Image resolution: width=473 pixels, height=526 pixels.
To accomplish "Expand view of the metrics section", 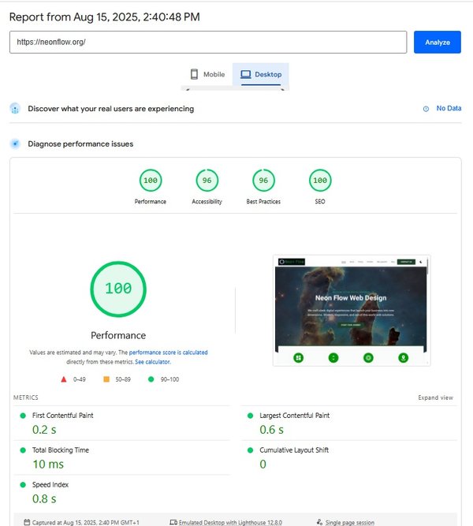I will pyautogui.click(x=435, y=397).
